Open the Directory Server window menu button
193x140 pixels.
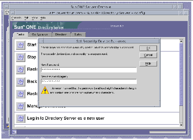point(12,13)
